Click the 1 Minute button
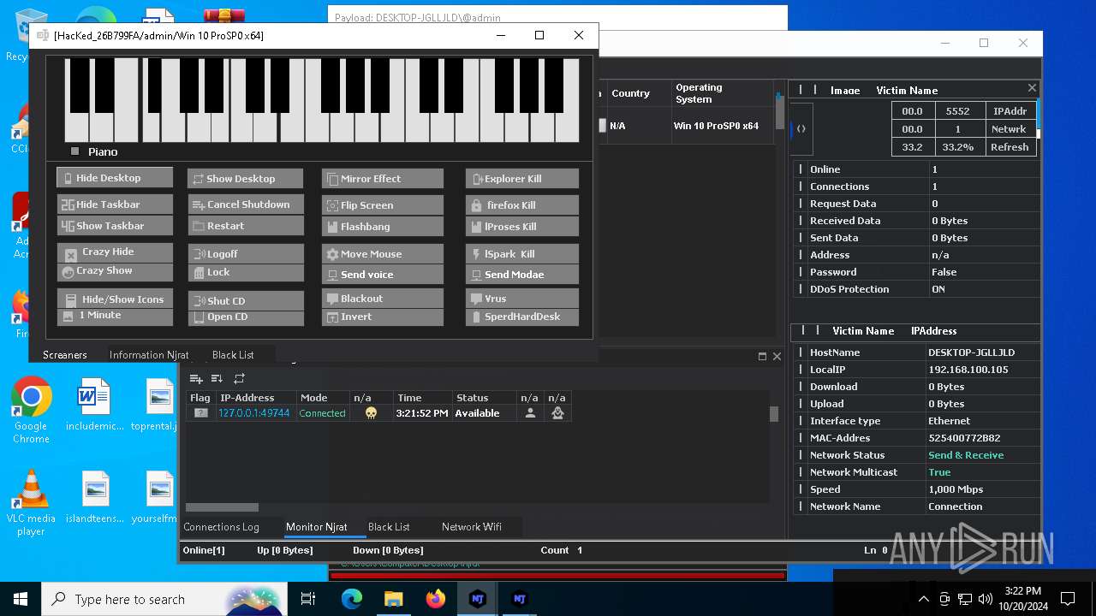This screenshot has height=616, width=1096. (x=115, y=317)
